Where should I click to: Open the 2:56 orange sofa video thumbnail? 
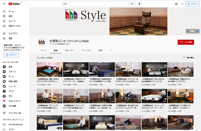pyautogui.click(x=181, y=96)
